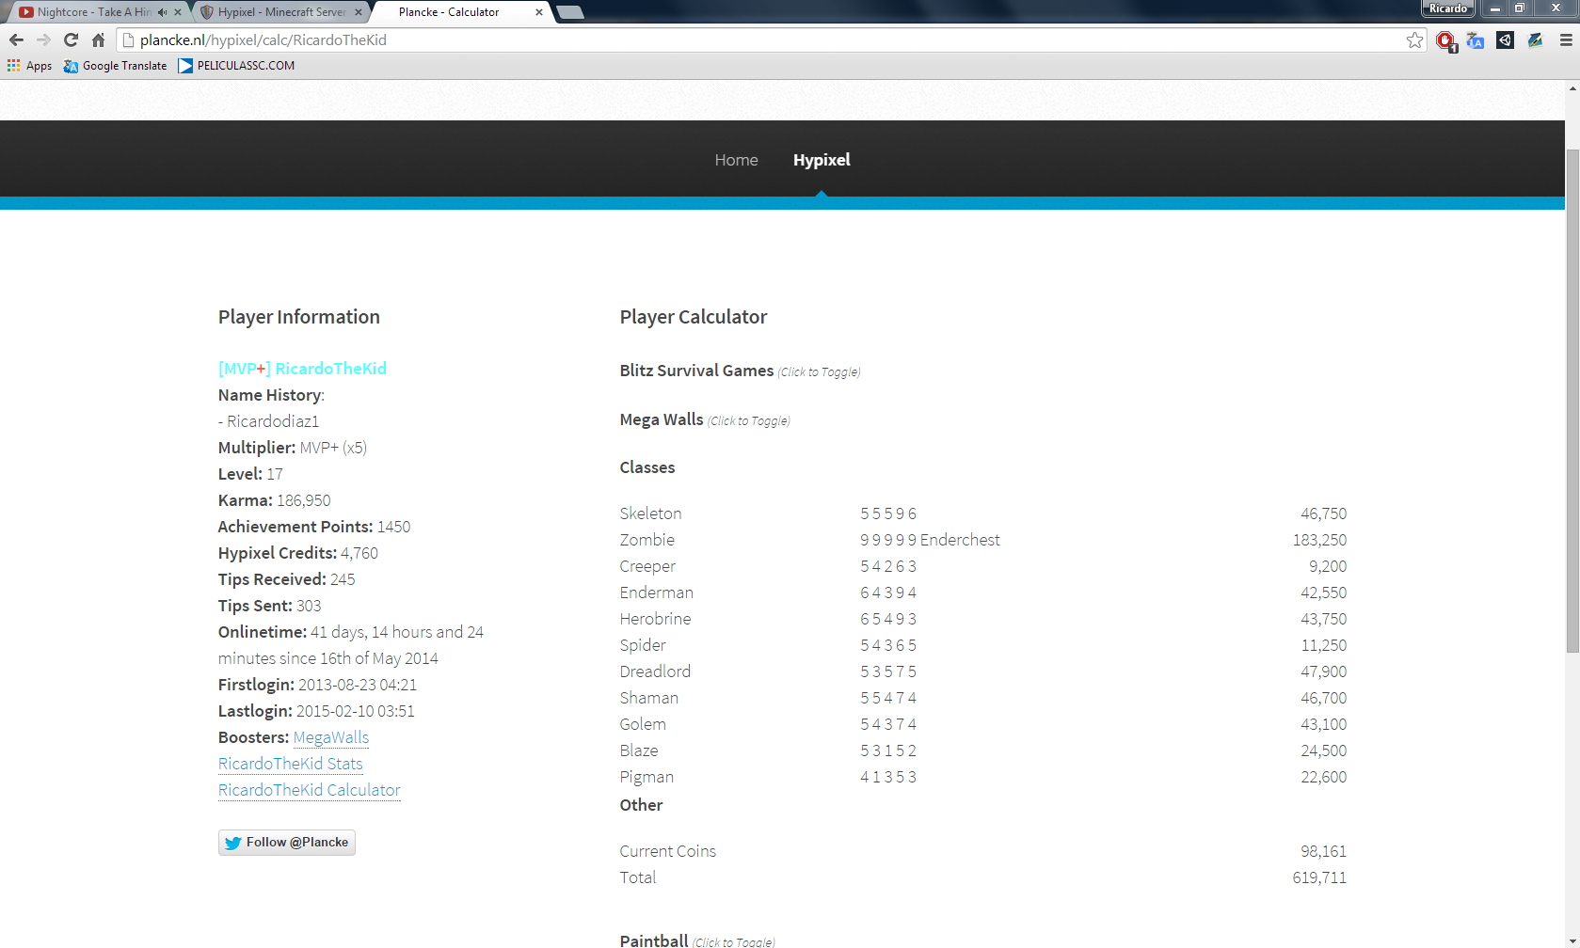Open the RicardoTheKid Stats link

tap(291, 764)
